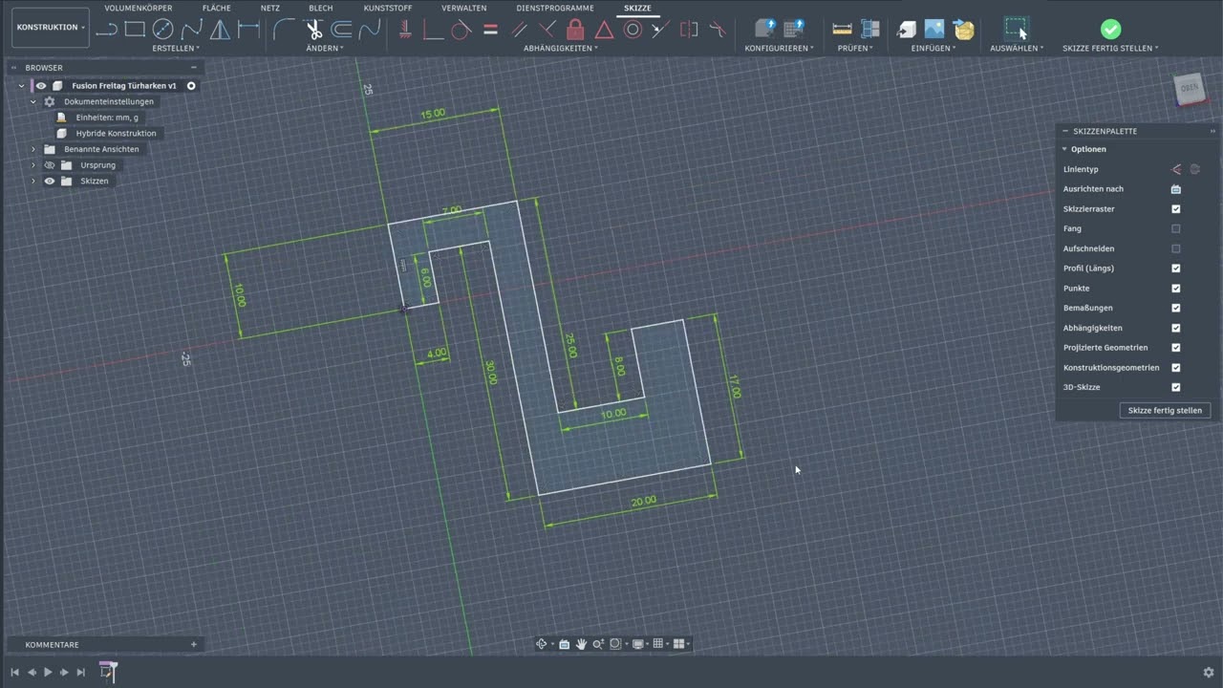The height and width of the screenshot is (688, 1223).
Task: Switch to the FLÄCHE tab
Action: 216,8
